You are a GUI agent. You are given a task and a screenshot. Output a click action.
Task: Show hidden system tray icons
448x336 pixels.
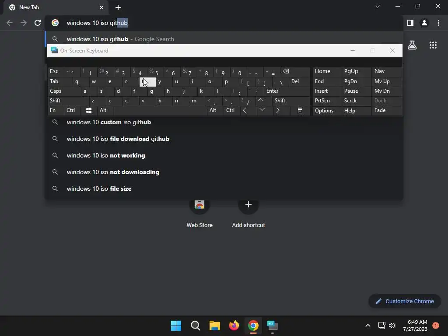[368, 325]
